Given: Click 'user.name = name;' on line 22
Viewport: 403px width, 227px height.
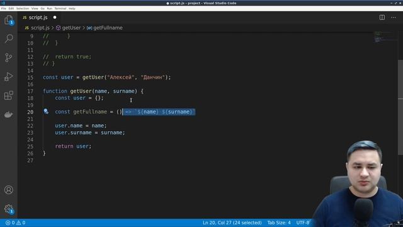Looking at the screenshot, I should (x=81, y=125).
